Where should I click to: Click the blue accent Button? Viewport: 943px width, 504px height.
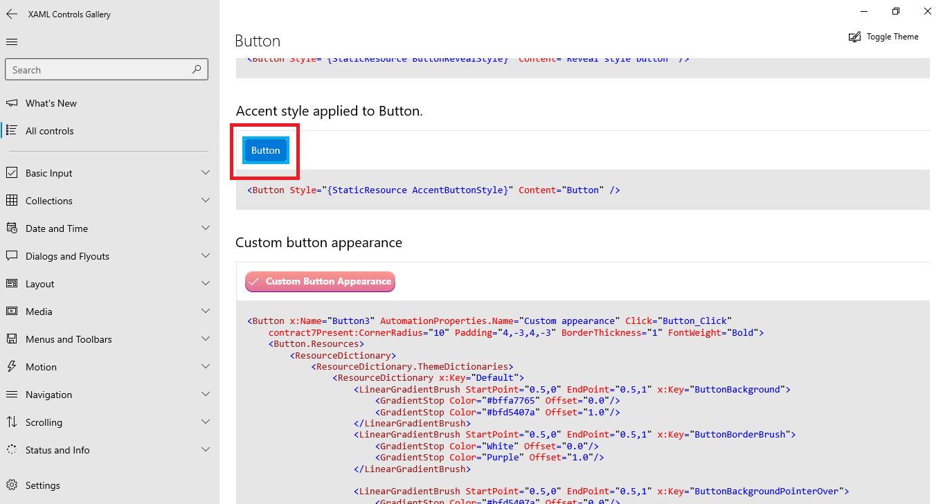[x=265, y=150]
